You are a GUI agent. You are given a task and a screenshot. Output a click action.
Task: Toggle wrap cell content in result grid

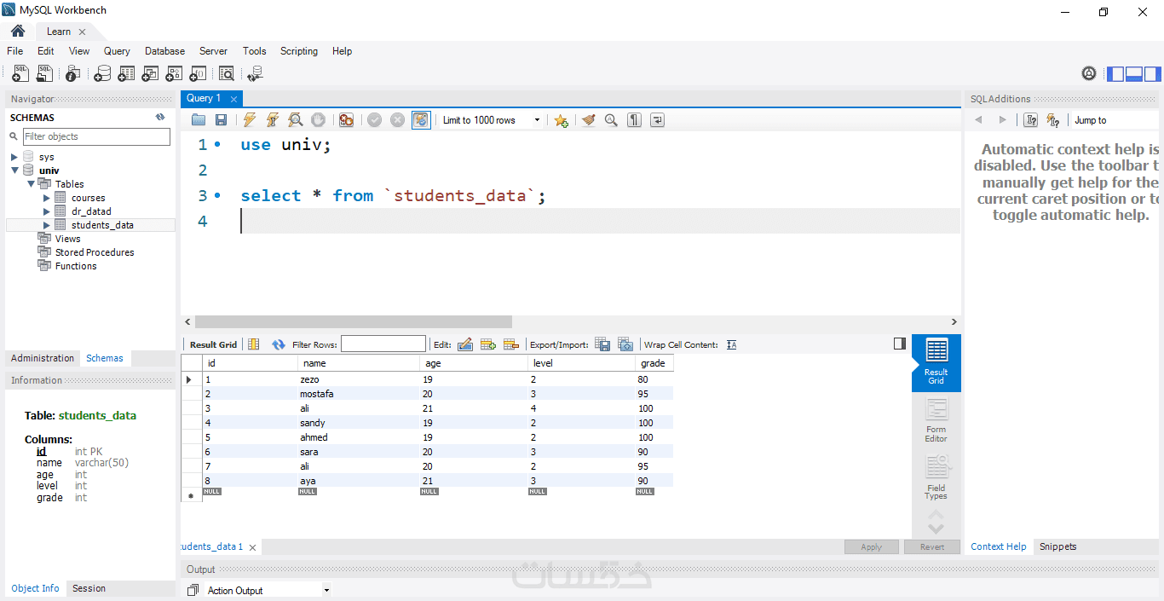pyautogui.click(x=731, y=344)
